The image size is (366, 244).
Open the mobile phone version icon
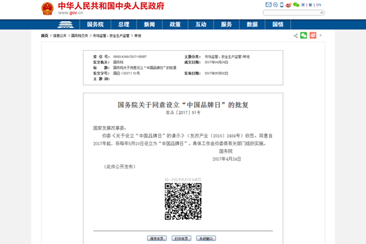tap(282, 5)
